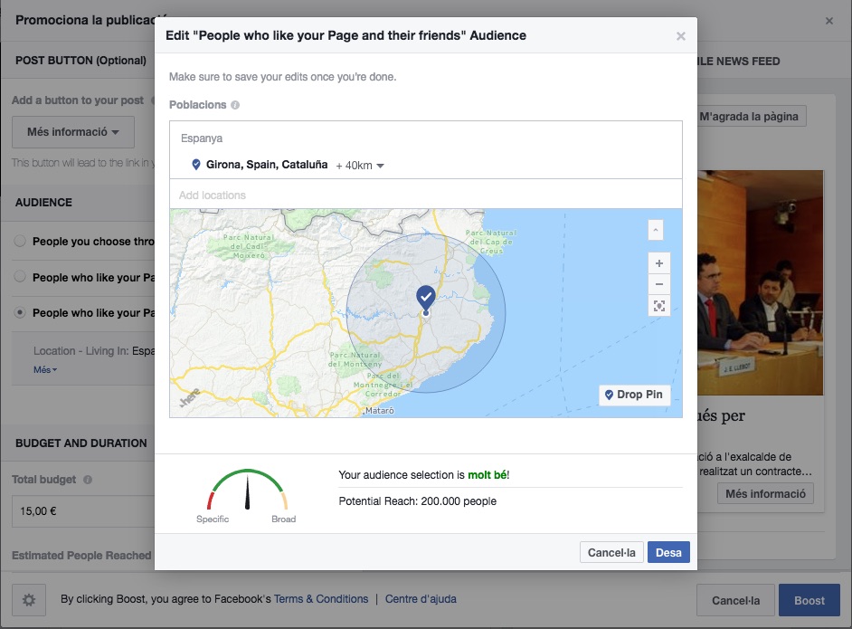Image resolution: width=852 pixels, height=629 pixels.
Task: Click the Add locations input field
Action: pyautogui.click(x=425, y=195)
